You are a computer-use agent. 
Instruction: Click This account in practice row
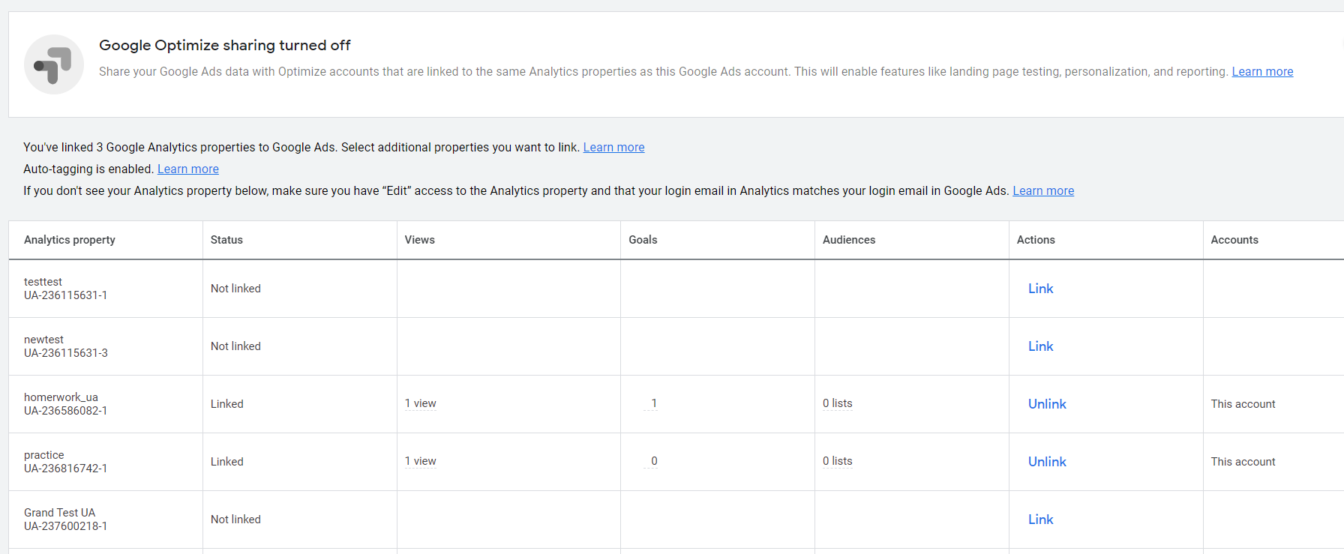coord(1243,462)
